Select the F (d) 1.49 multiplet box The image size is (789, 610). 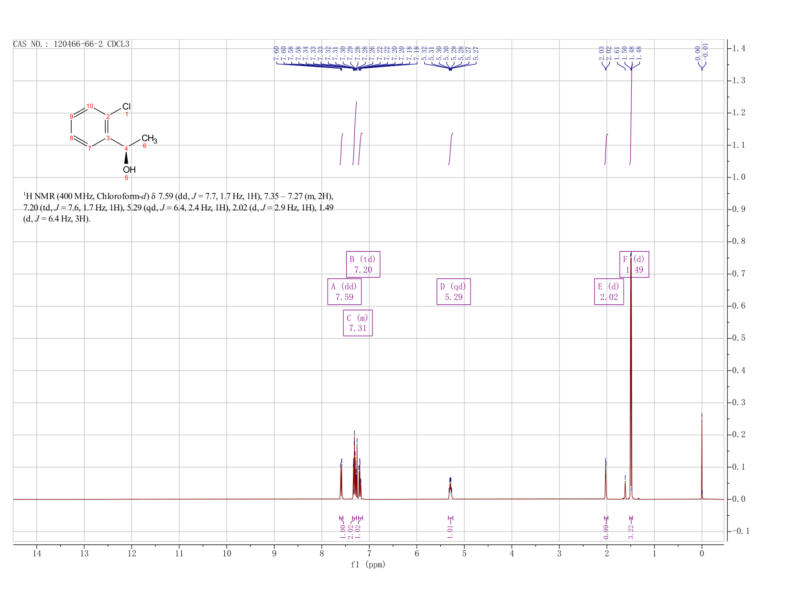(634, 264)
